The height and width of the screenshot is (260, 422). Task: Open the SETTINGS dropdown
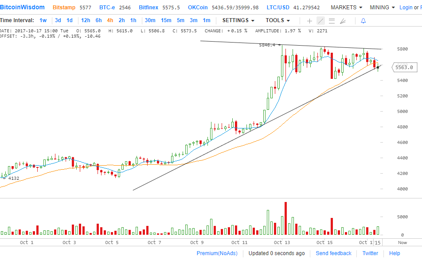coord(238,20)
